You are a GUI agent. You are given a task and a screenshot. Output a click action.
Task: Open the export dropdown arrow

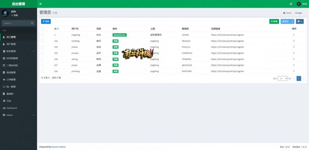pos(292,21)
